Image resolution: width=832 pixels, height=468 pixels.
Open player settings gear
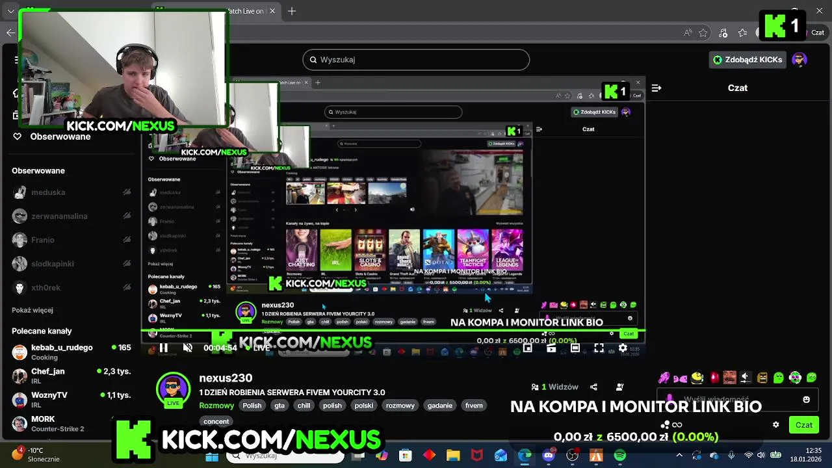[x=623, y=348]
